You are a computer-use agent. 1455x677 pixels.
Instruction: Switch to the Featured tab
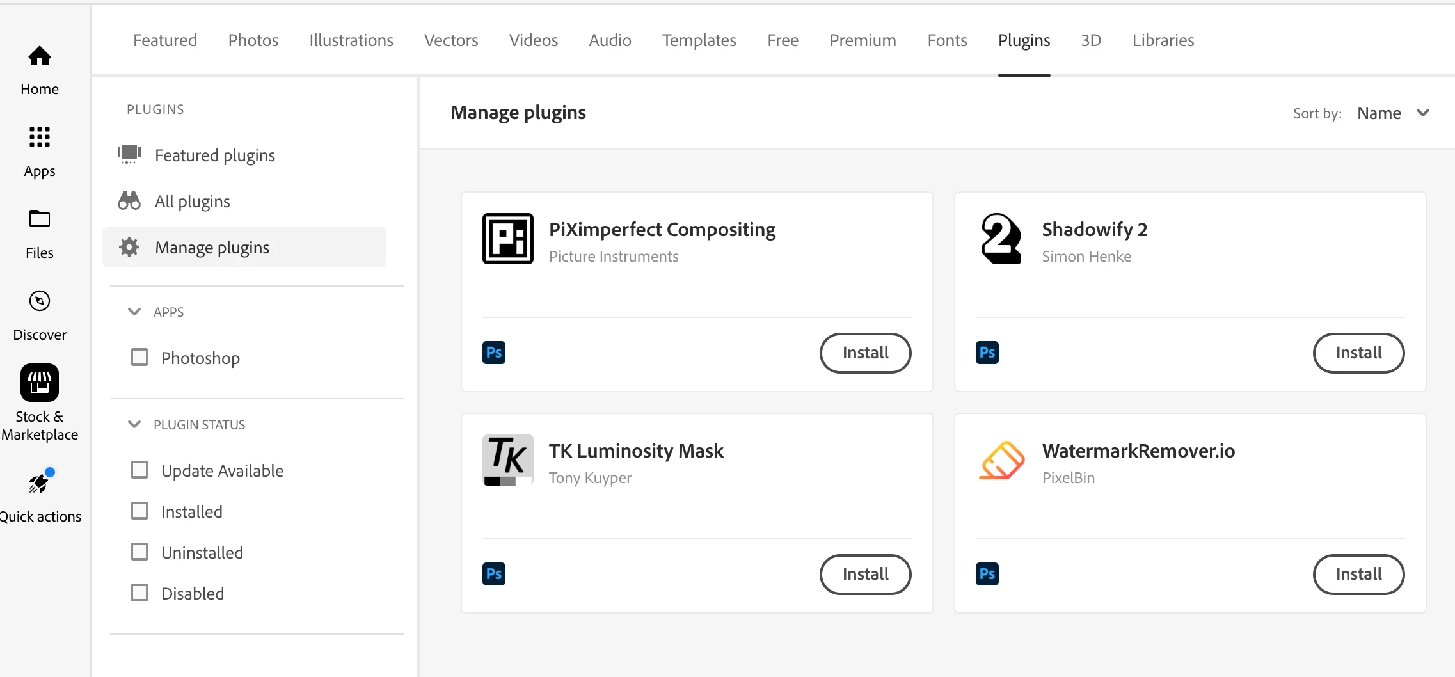pos(165,40)
